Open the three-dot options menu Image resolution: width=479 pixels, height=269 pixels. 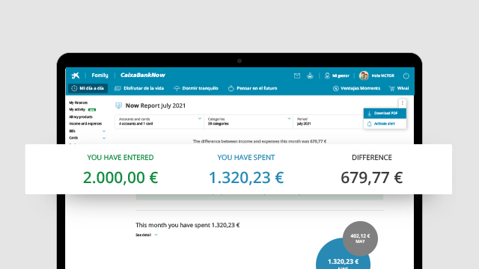(403, 103)
